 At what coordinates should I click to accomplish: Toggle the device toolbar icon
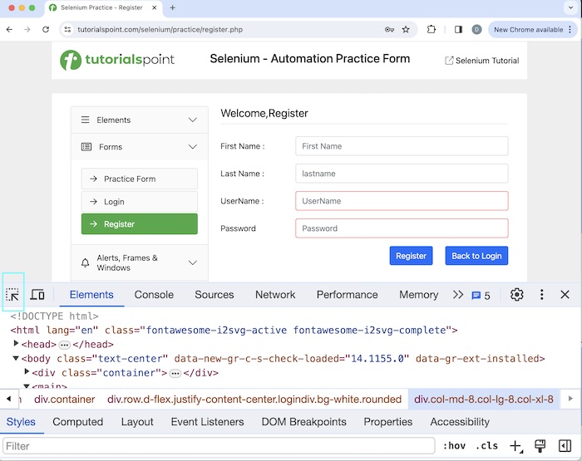click(x=37, y=295)
